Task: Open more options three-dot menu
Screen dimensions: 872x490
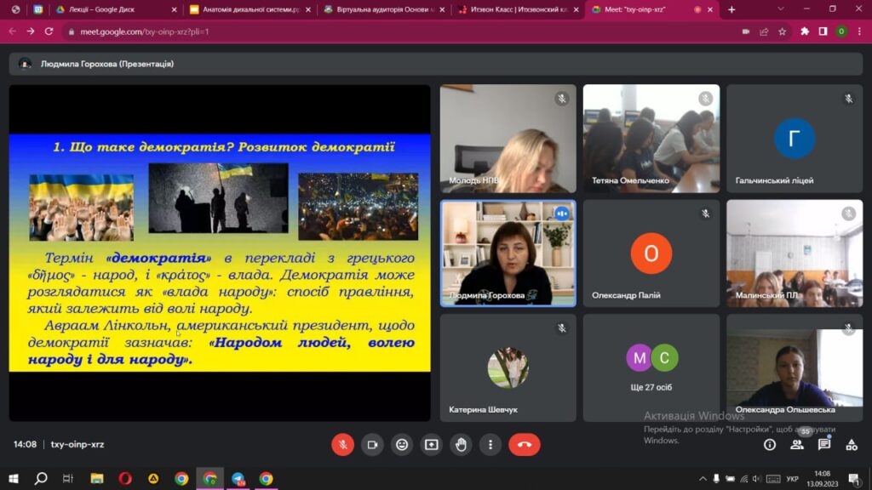Action: [x=490, y=444]
